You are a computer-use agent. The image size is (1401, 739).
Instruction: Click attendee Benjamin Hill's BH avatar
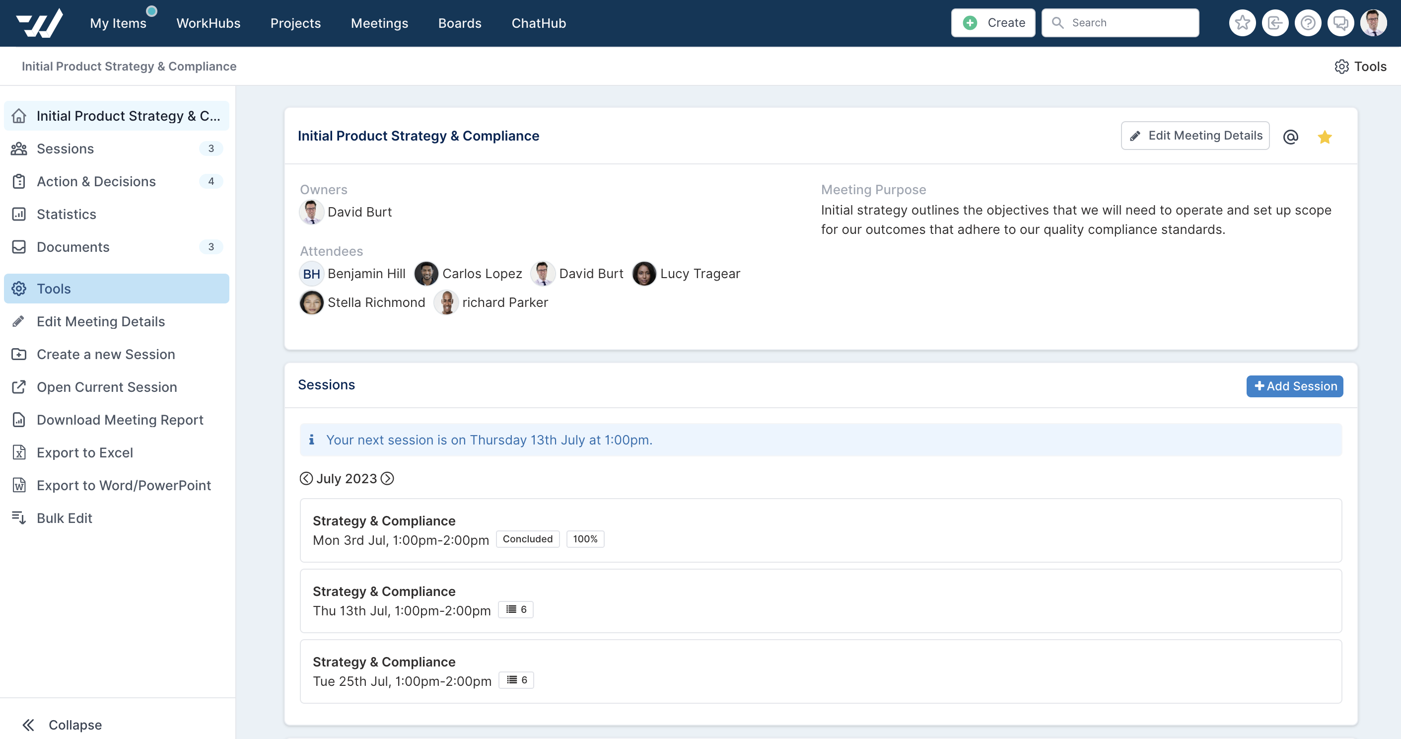[x=312, y=274]
